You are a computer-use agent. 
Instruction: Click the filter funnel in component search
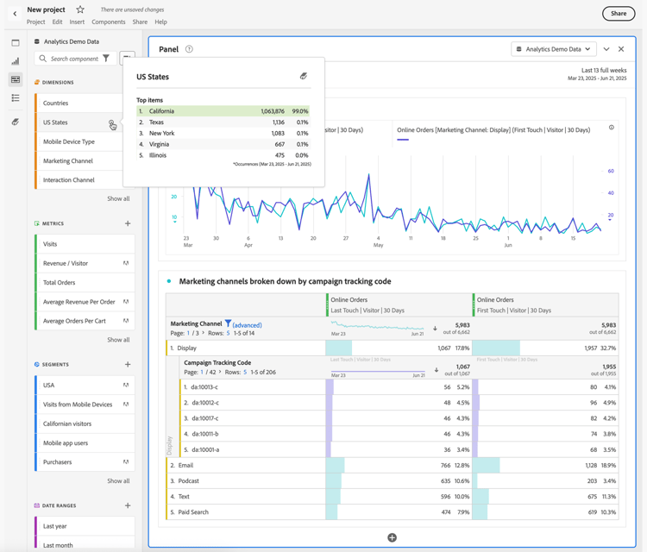pyautogui.click(x=106, y=59)
